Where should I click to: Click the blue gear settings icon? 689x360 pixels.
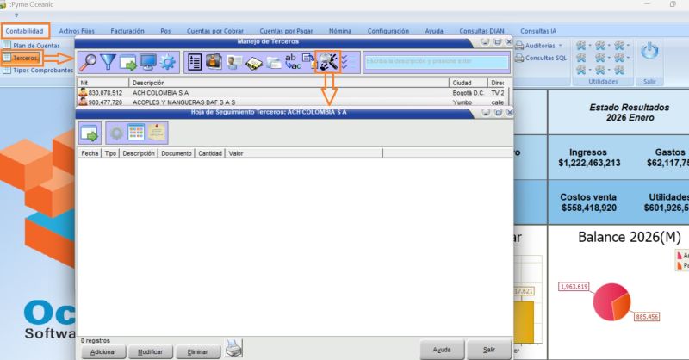coord(167,62)
